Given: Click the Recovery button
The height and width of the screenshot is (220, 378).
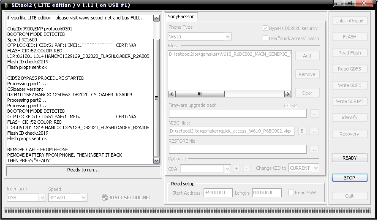Looking at the screenshot, I should (x=350, y=134).
